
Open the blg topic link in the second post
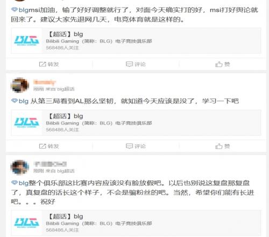point(24,101)
